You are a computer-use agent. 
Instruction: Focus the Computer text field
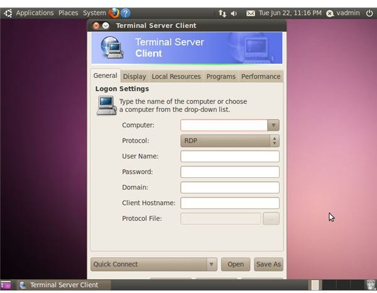pyautogui.click(x=224, y=125)
